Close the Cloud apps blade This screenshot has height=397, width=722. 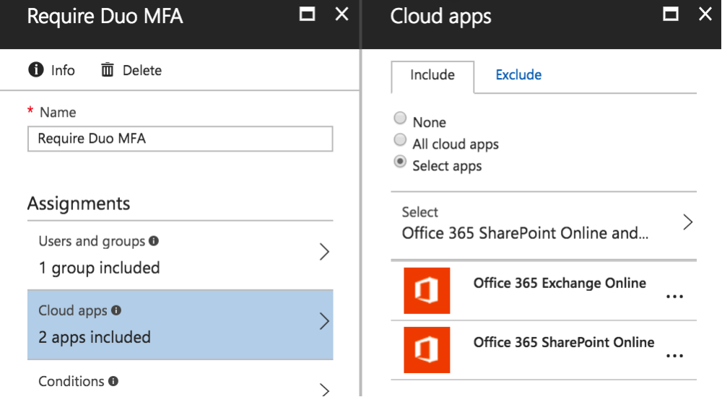click(x=705, y=14)
